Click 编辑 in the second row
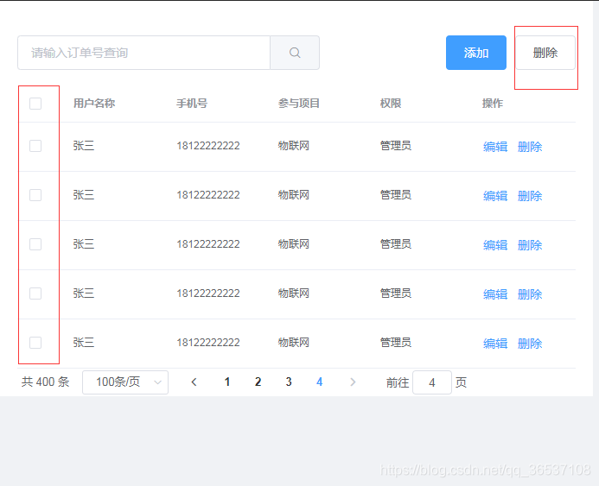This screenshot has width=599, height=486. pyautogui.click(x=495, y=196)
